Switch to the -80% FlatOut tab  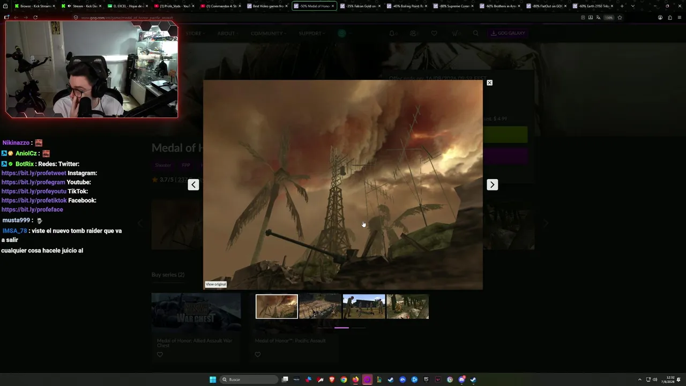point(546,6)
